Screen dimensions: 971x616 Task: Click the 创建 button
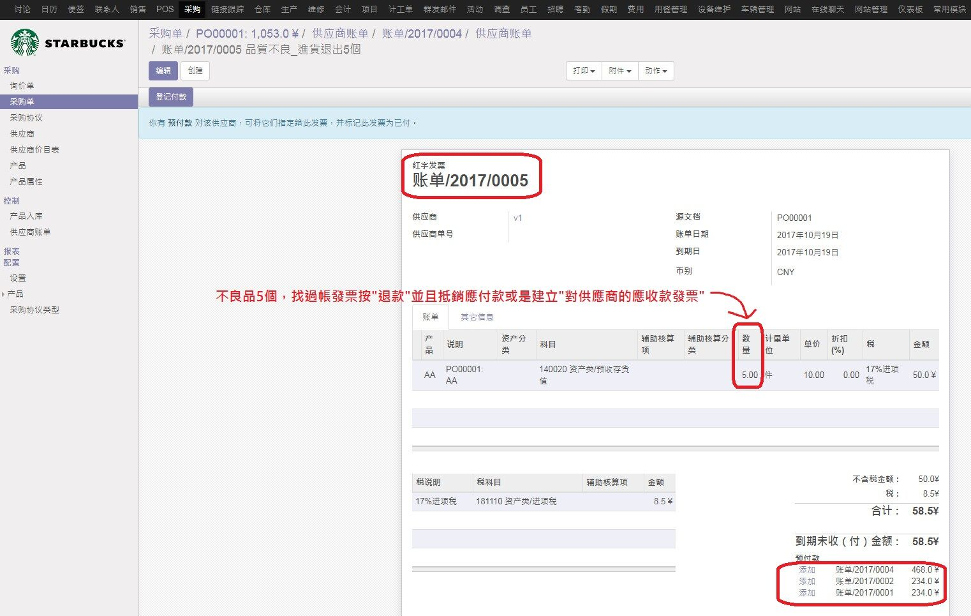[195, 71]
